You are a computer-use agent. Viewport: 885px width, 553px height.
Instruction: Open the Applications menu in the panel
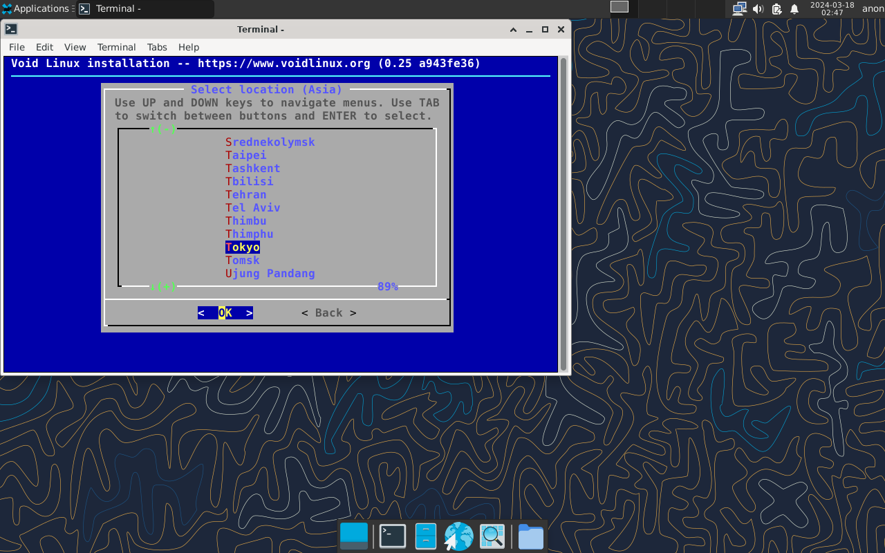tap(36, 9)
